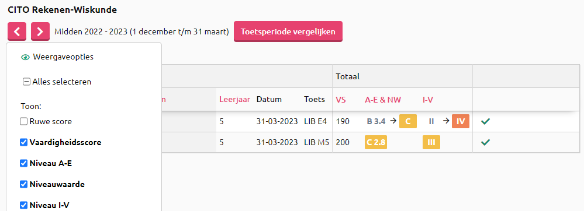Uncheck the Vaardigheidsscore checkbox
Image resolution: width=584 pixels, height=211 pixels.
[x=24, y=142]
